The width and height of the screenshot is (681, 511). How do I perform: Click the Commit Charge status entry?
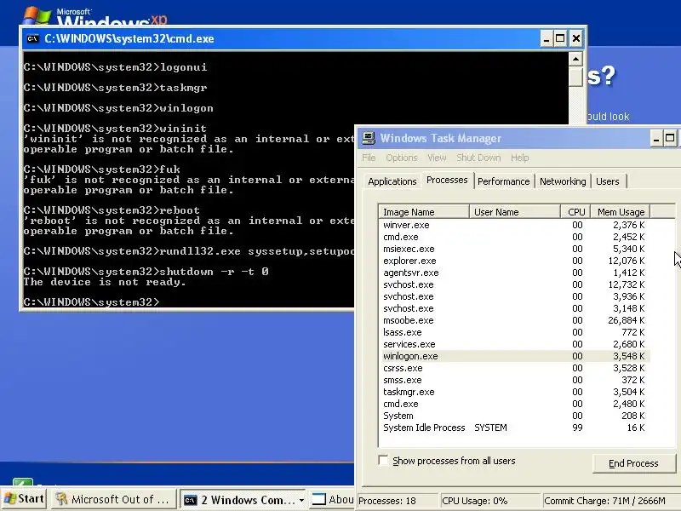click(610, 501)
